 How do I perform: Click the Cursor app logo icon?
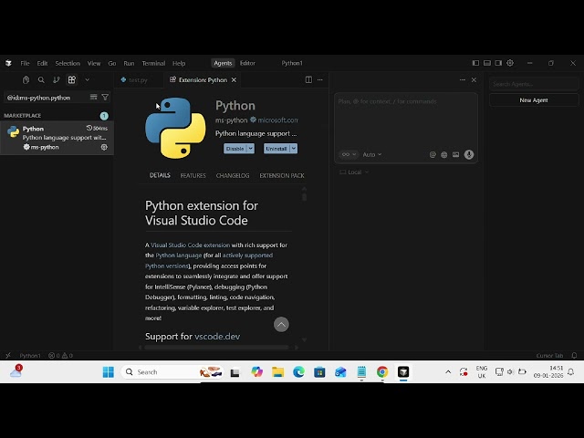[8, 63]
